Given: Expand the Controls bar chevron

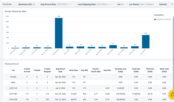Looking at the screenshot, I should pos(172,4).
